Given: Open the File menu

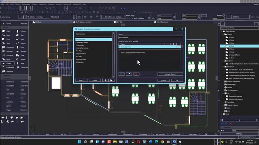Looking at the screenshot, I should 2,4.
